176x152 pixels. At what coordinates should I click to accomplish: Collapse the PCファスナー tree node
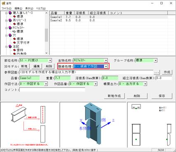coord(6,28)
